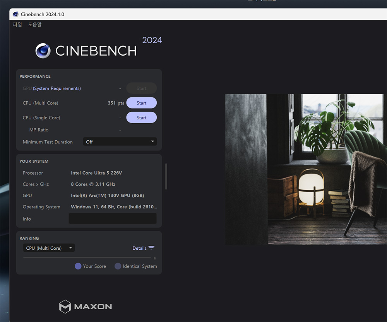Click the GPU label under Your System
Screen dimensions: 387x322
[x=27, y=195]
